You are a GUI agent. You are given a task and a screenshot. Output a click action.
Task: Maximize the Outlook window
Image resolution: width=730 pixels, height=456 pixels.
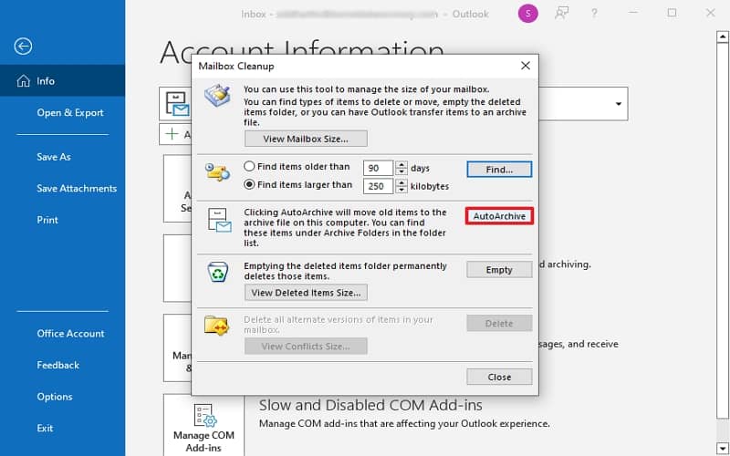672,13
